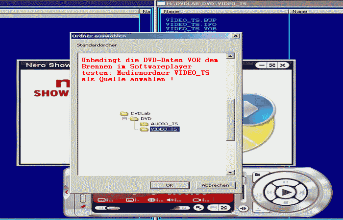This screenshot has height=220, width=343.
Task: Click the Abbrechen button
Action: point(215,185)
